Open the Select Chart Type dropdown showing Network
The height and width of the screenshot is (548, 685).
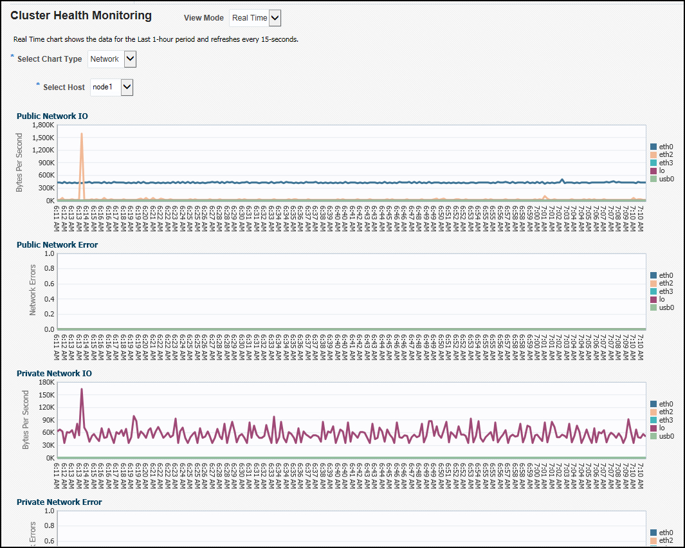click(x=112, y=59)
